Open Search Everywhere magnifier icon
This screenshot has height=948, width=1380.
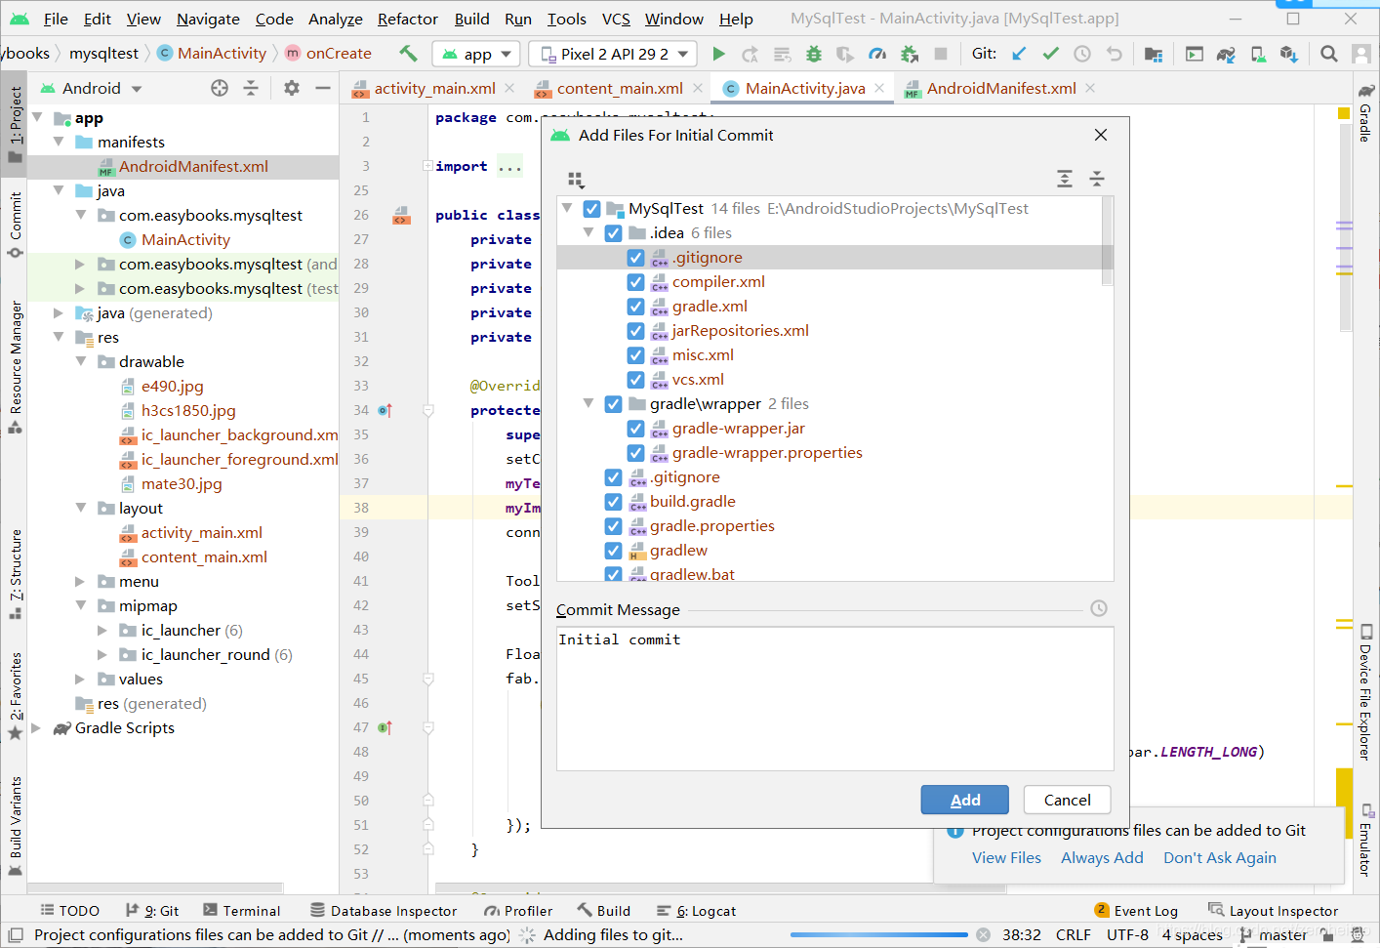[x=1328, y=54]
